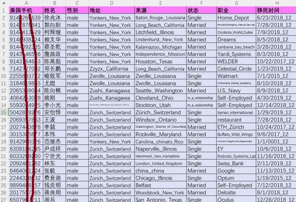The width and height of the screenshot is (296, 202).
Task: Click the 来源 header cell
Action: [160, 10]
